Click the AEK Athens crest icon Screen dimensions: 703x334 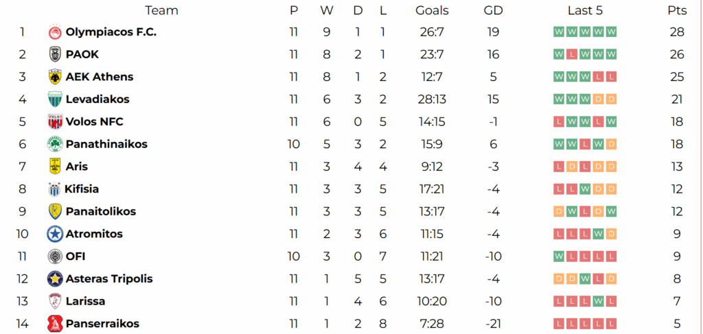click(x=55, y=77)
